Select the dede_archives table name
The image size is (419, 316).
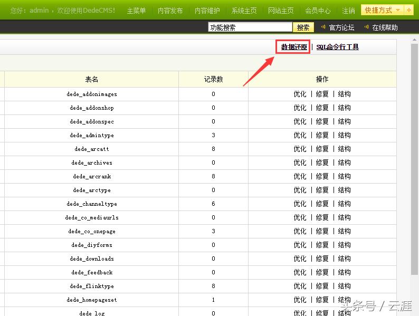pos(92,162)
